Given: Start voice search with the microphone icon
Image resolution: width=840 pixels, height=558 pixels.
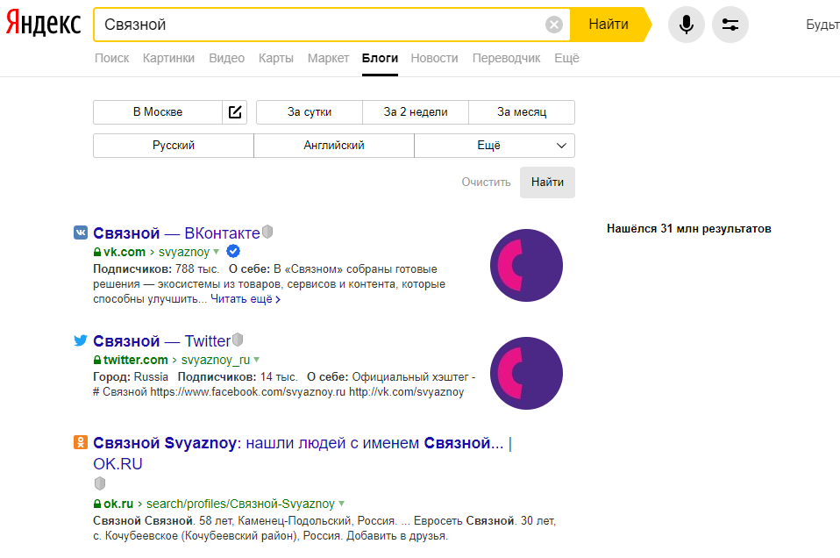Looking at the screenshot, I should click(x=687, y=24).
